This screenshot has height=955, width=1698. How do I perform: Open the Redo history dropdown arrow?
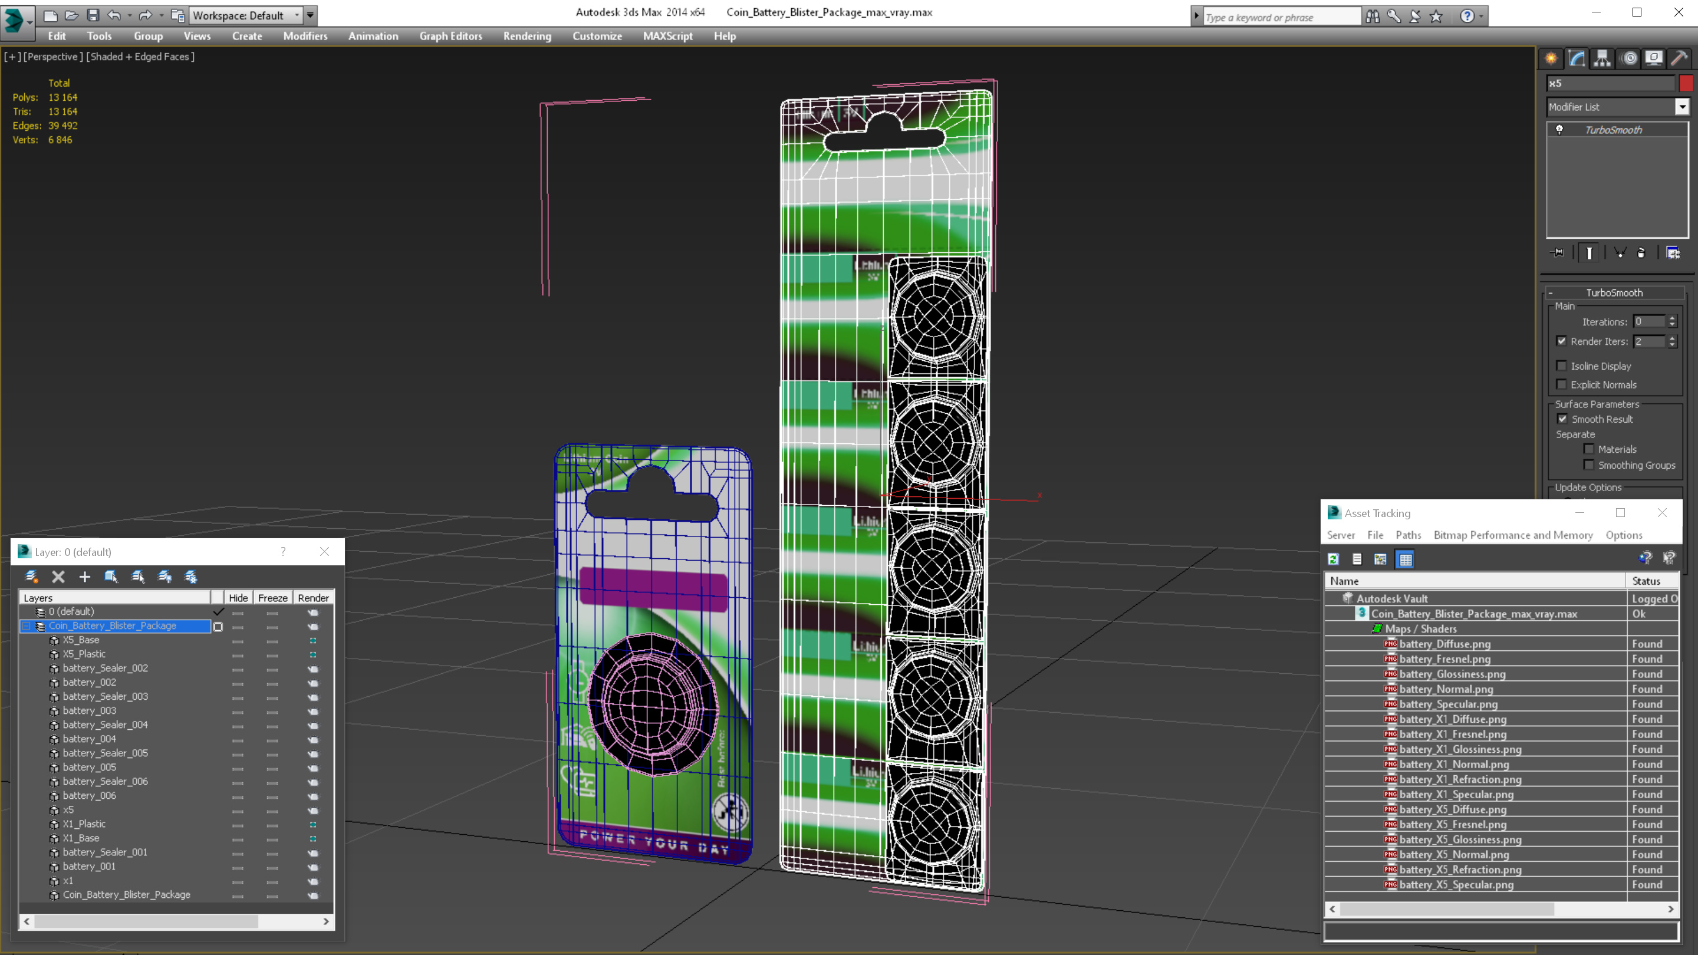pos(161,15)
